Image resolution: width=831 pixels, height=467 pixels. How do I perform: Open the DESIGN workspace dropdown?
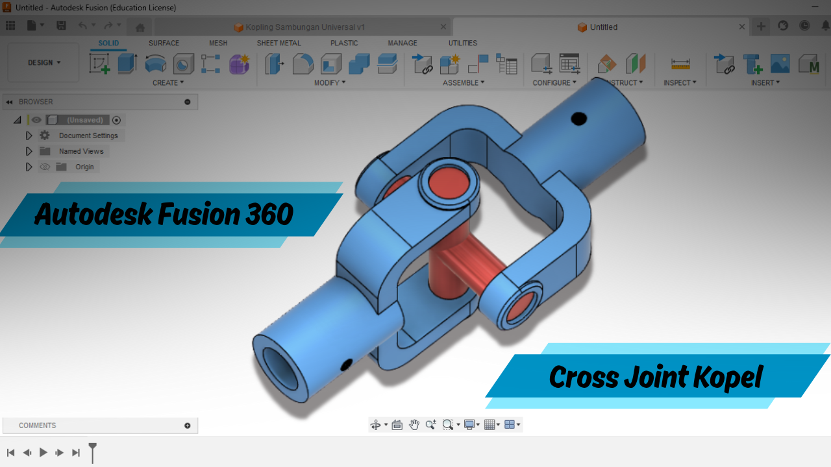pos(44,63)
